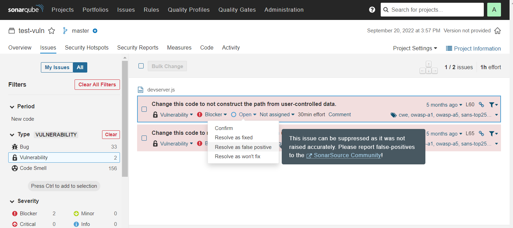This screenshot has height=228, width=513.
Task: Add a new branch using the plus icon
Action: tap(95, 31)
